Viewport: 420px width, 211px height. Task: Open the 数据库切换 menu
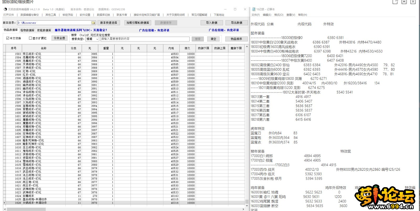(x=103, y=15)
